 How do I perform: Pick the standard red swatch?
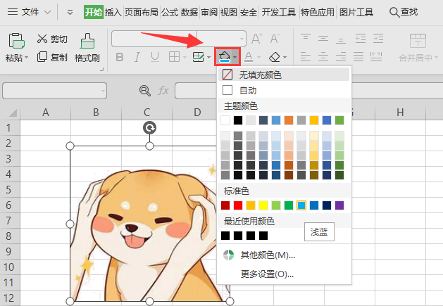click(x=238, y=205)
